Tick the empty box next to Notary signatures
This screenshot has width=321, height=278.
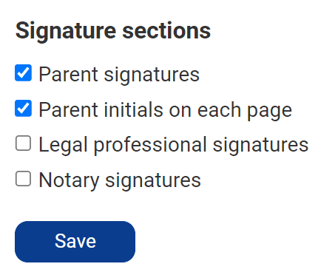click(23, 179)
